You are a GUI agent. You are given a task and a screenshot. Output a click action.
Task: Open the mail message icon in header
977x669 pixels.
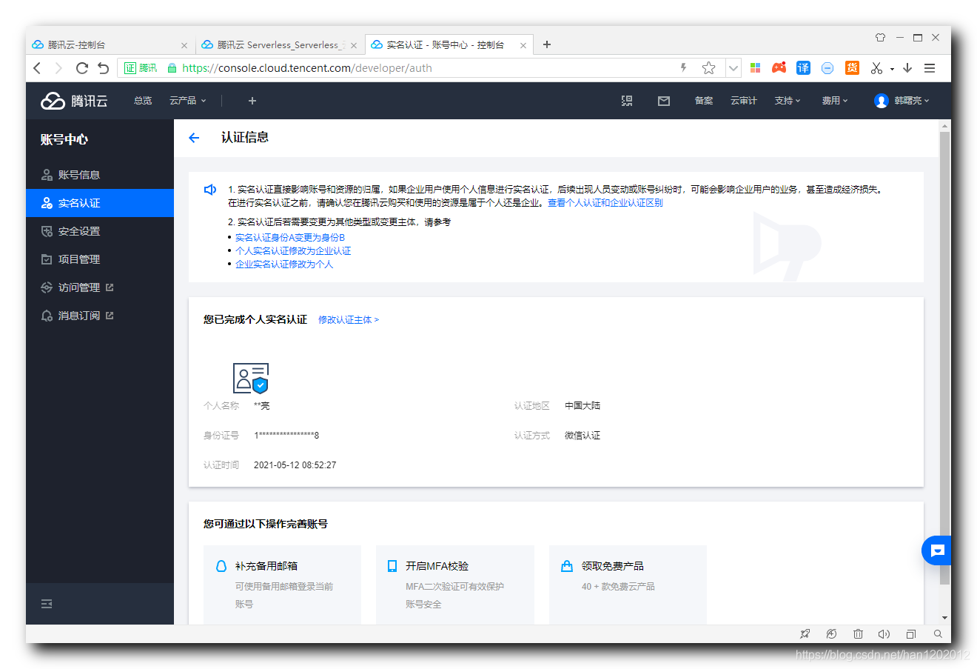pos(664,101)
